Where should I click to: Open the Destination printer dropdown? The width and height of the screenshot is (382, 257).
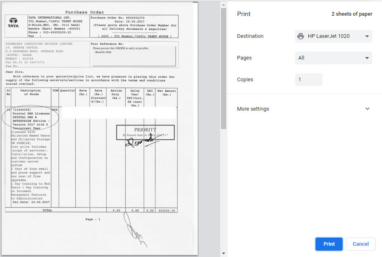[334, 36]
